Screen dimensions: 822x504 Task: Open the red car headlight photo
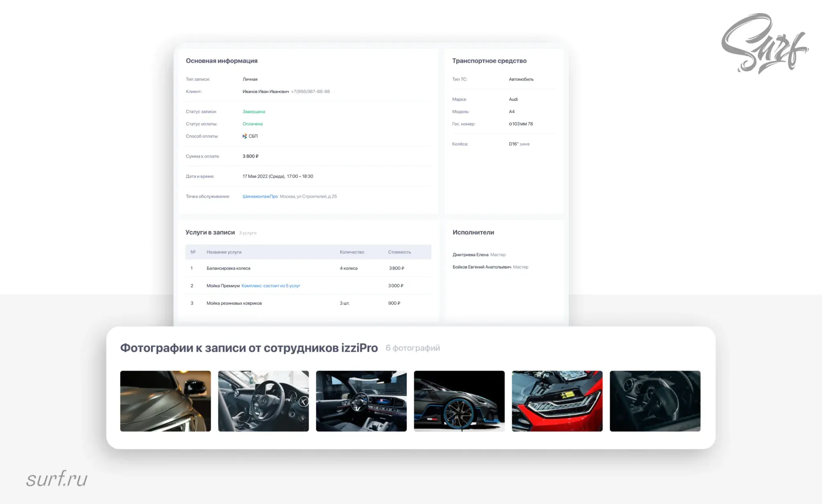click(x=557, y=401)
